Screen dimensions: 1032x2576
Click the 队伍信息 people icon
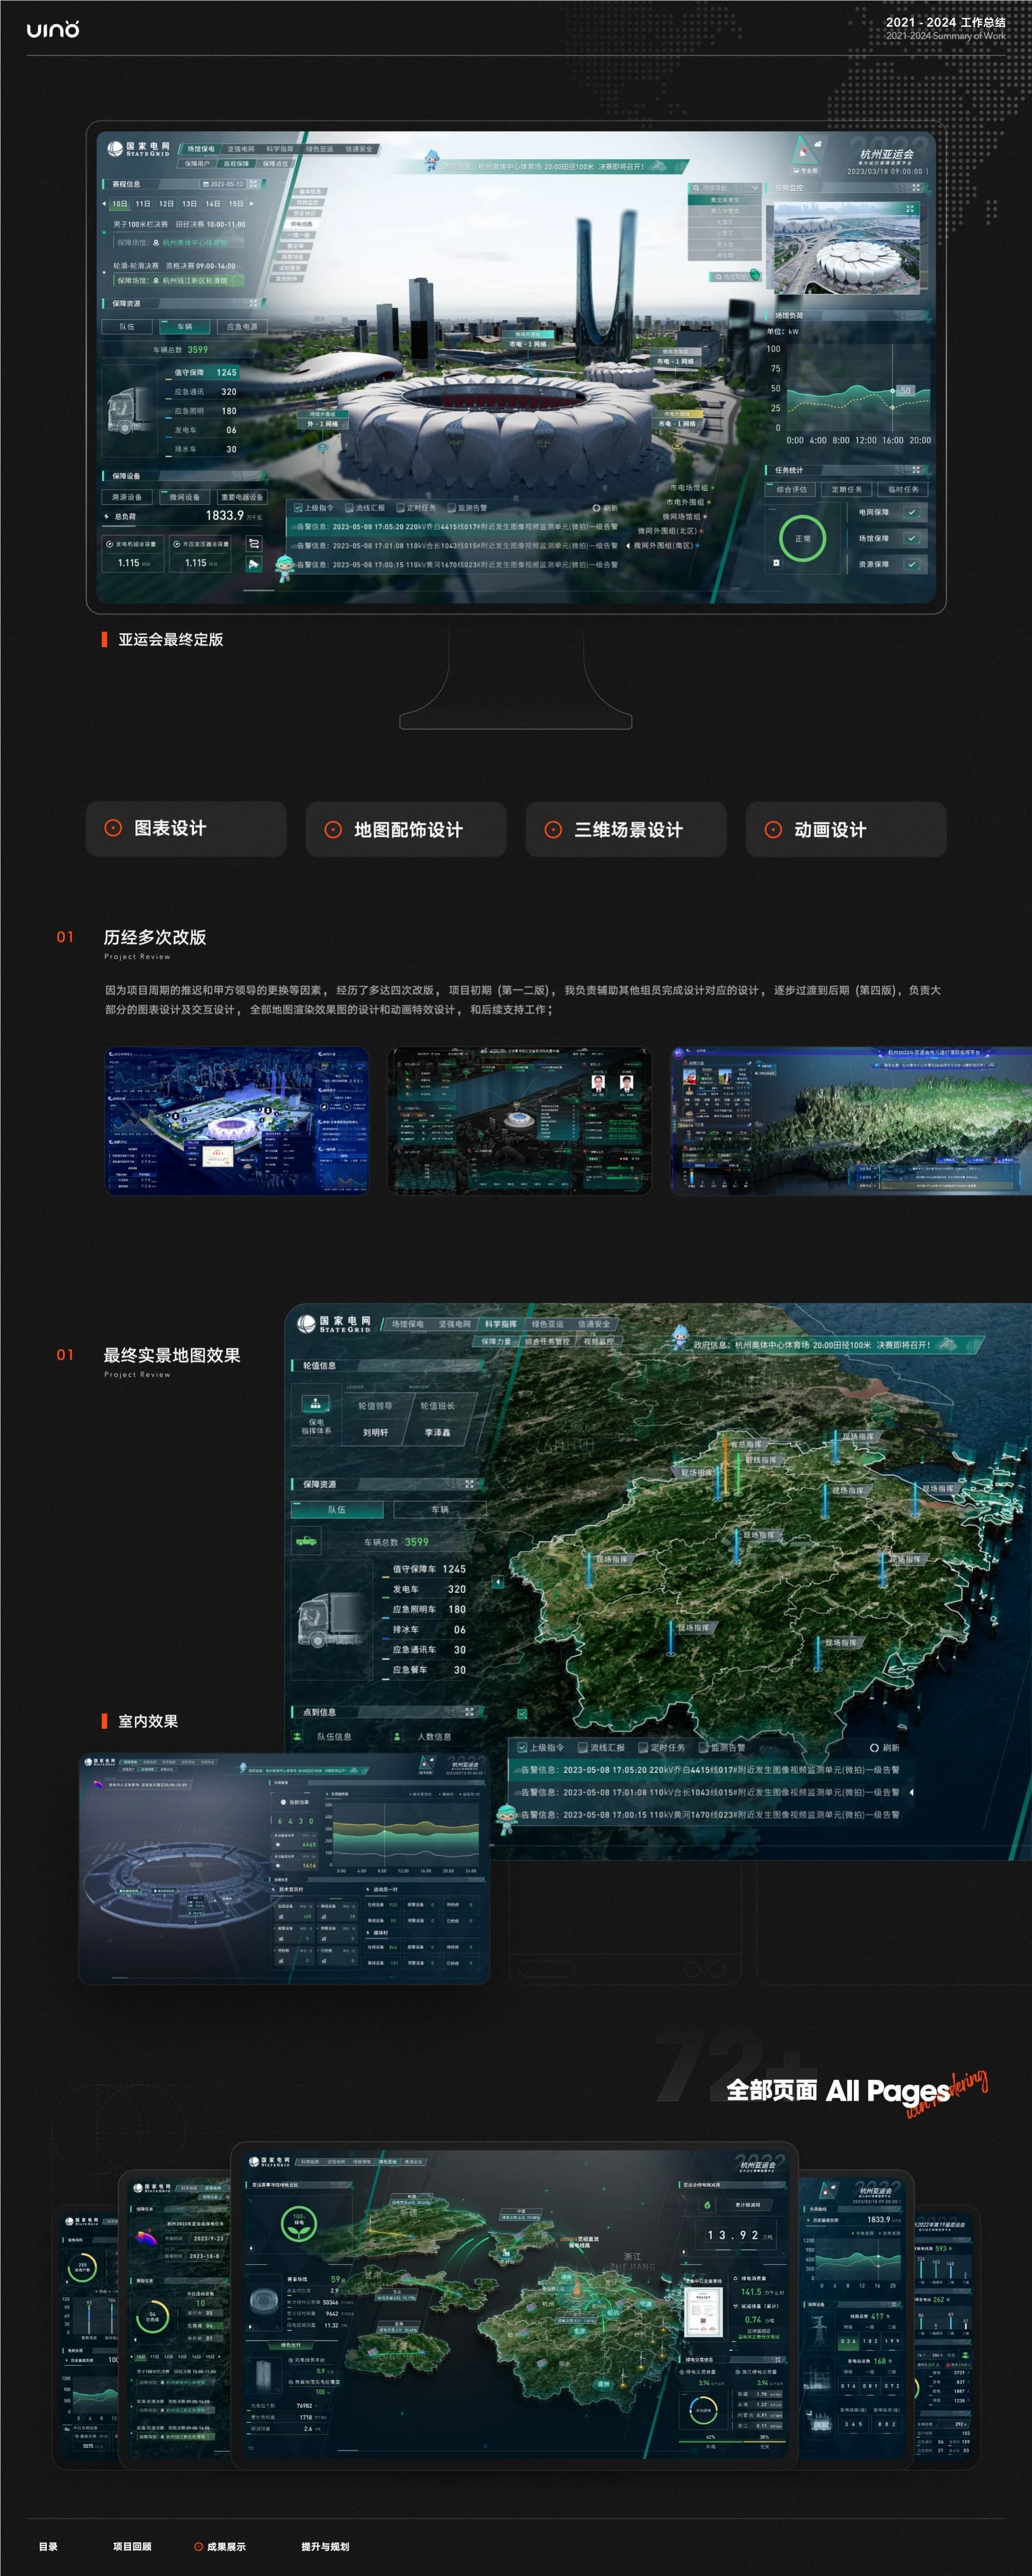pyautogui.click(x=298, y=1737)
